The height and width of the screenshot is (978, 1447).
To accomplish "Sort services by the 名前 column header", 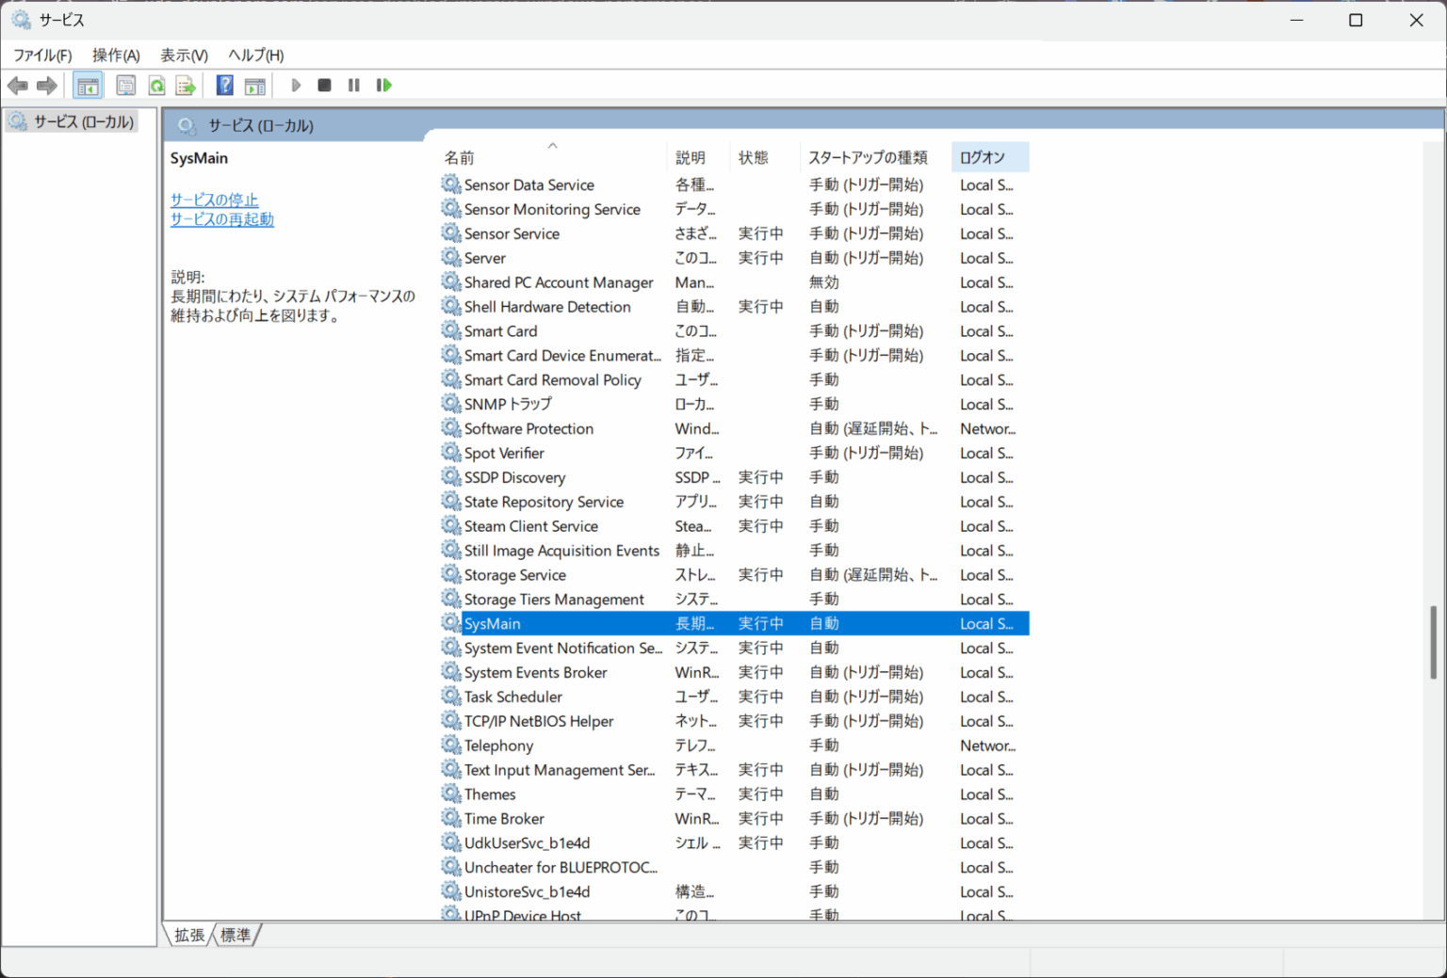I will (x=459, y=156).
